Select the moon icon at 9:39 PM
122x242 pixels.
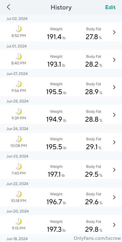[19, 112]
